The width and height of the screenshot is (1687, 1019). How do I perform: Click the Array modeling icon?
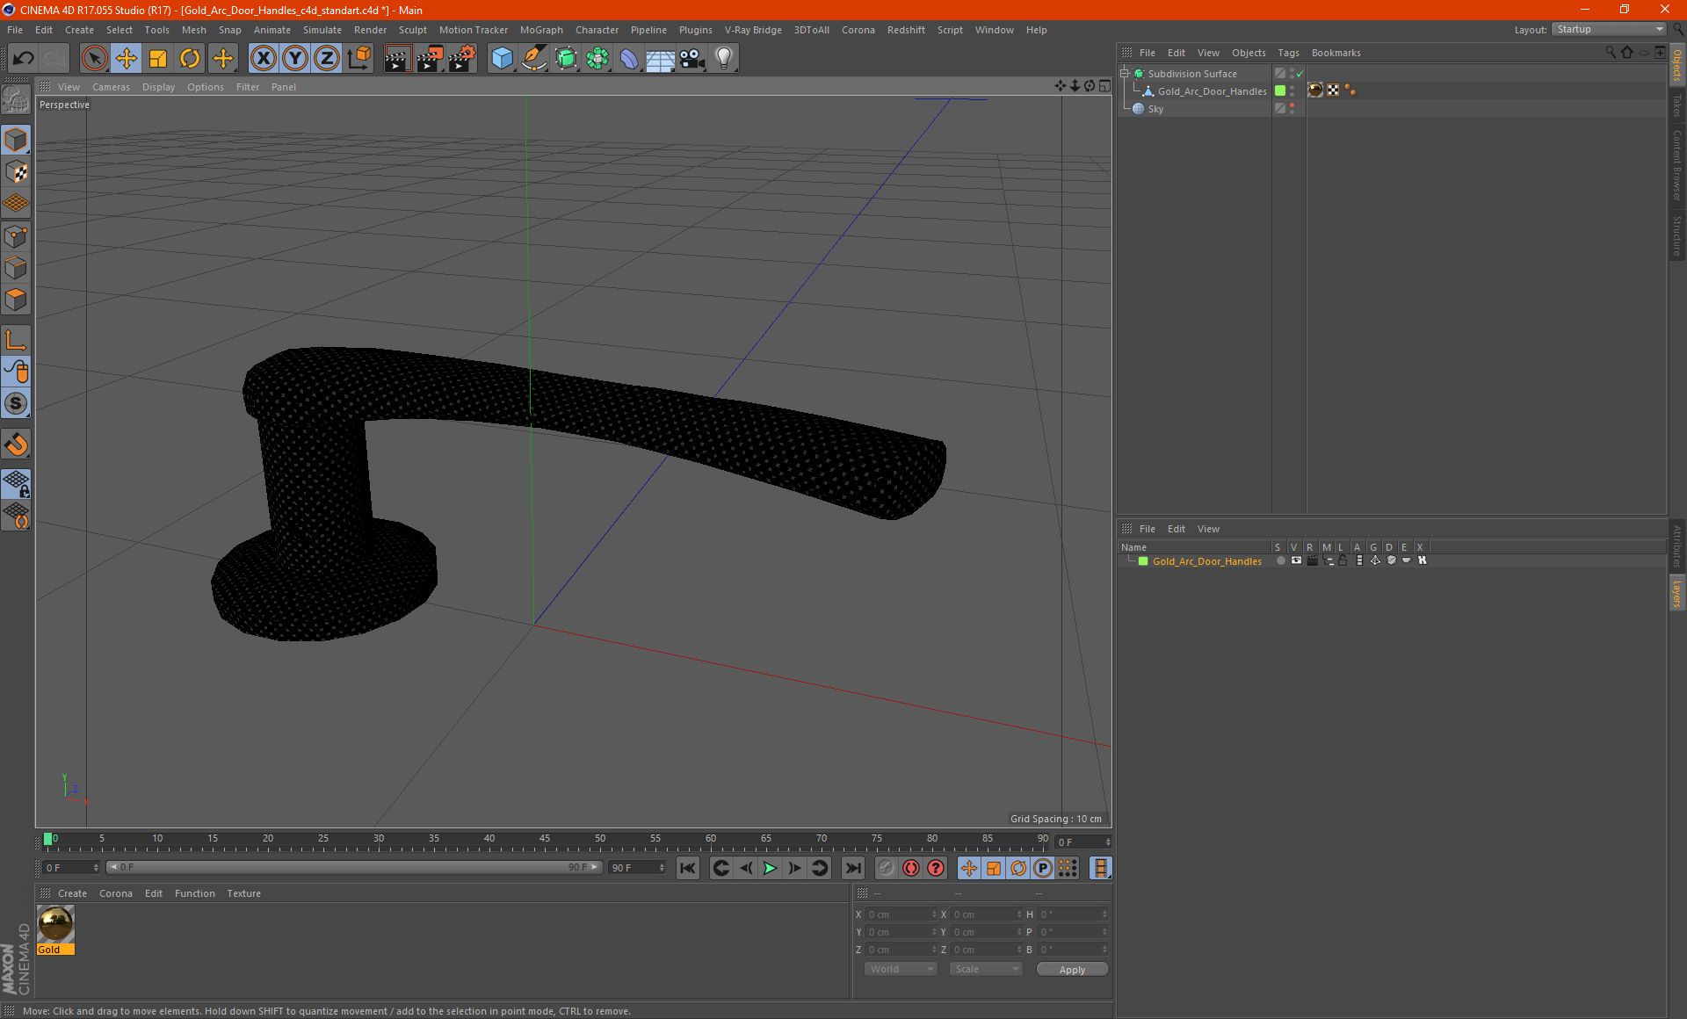tap(597, 59)
